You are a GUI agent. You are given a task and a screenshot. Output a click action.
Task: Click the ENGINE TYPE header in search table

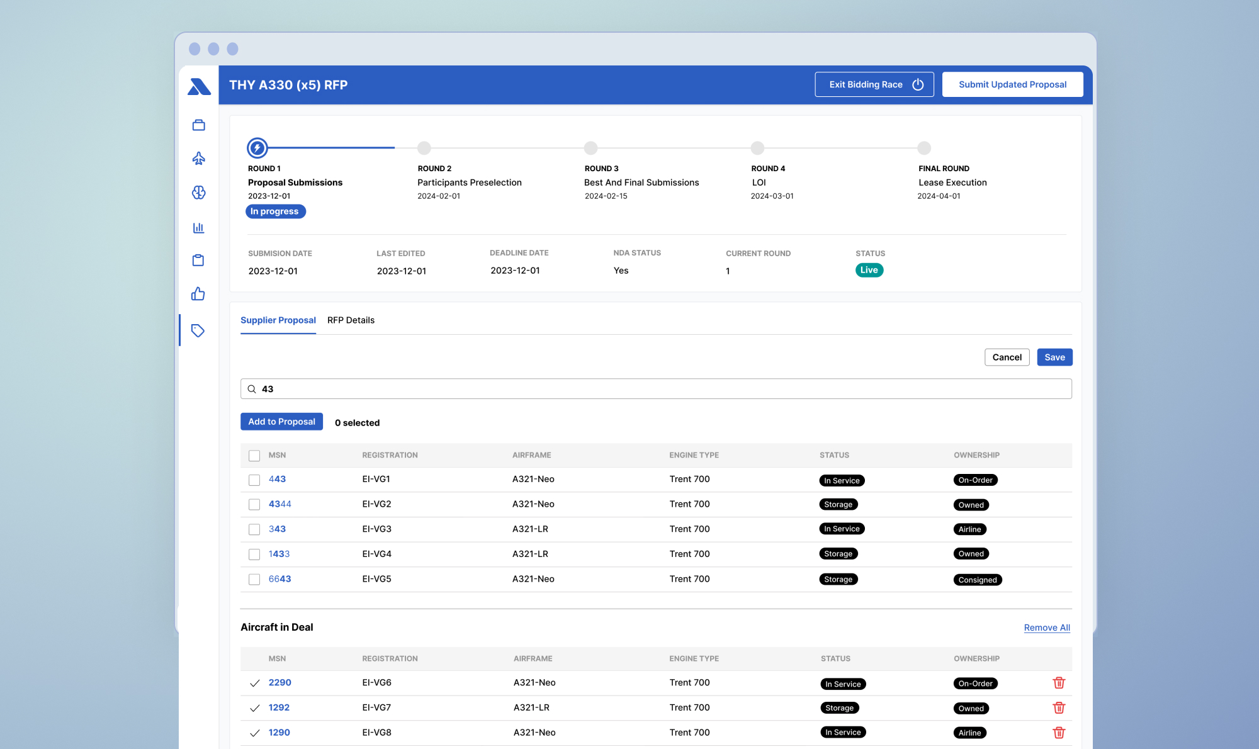pyautogui.click(x=694, y=455)
